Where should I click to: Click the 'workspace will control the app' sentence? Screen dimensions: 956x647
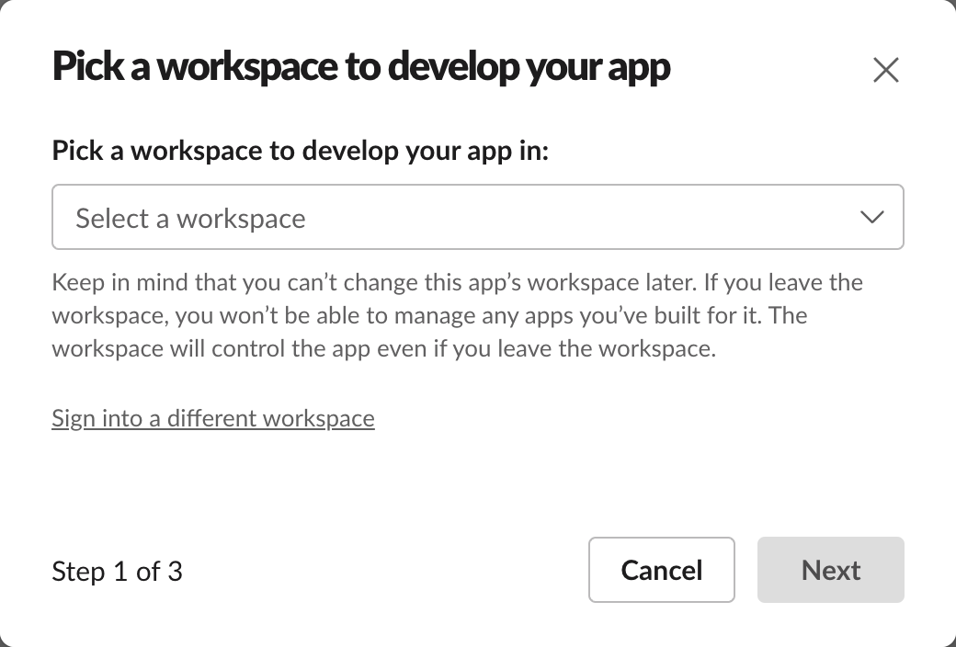click(383, 349)
